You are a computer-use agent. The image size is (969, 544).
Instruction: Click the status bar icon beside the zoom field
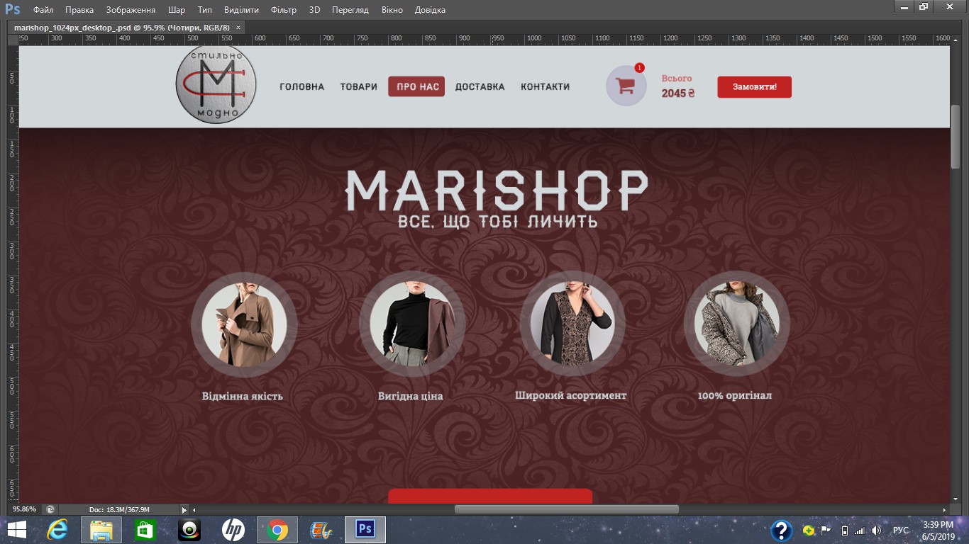pyautogui.click(x=50, y=509)
